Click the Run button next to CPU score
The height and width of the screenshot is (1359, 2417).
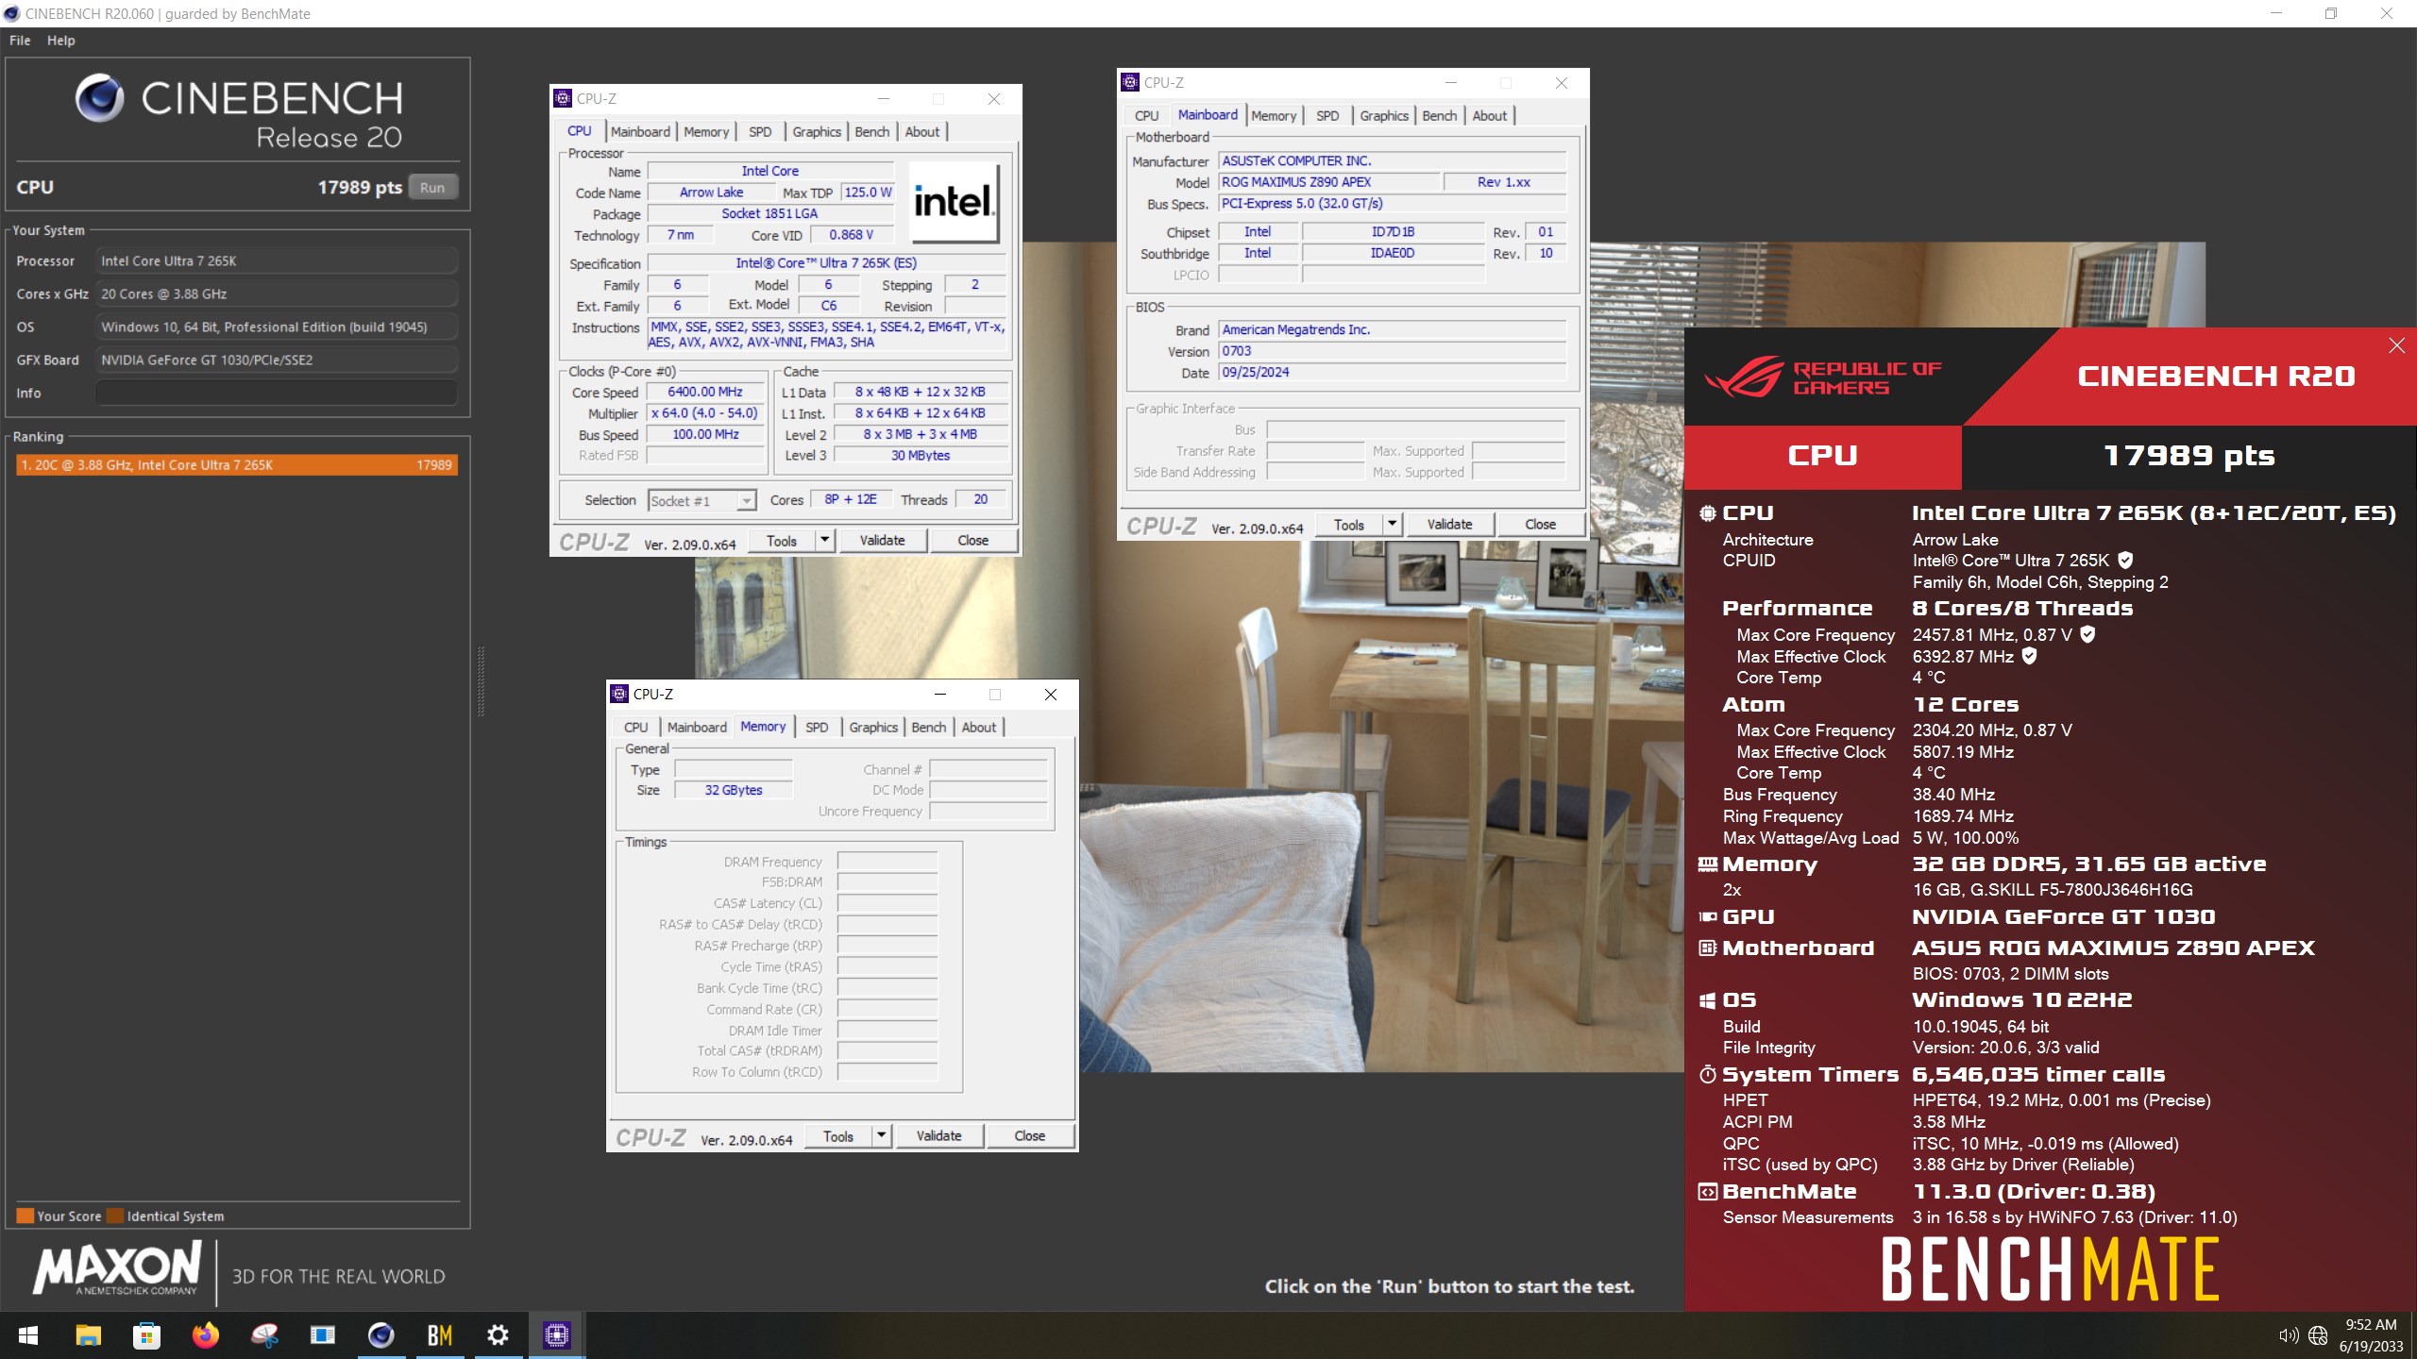tap(432, 187)
